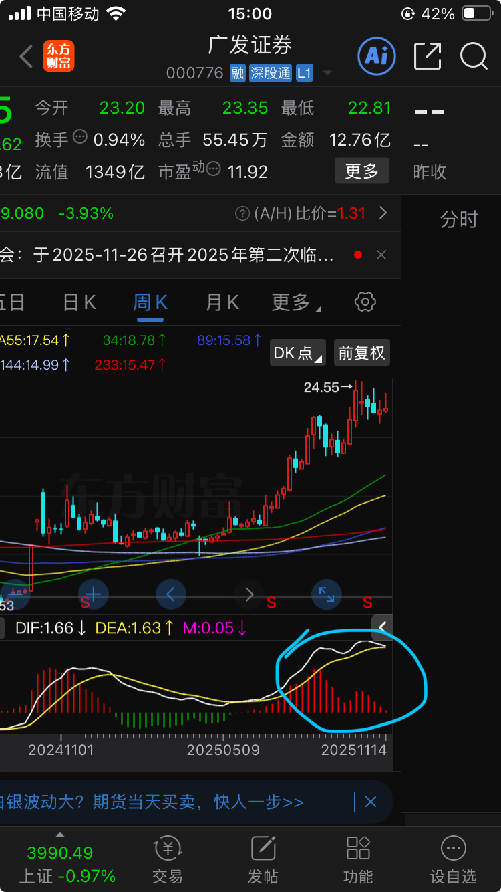The image size is (501, 892).
Task: Tap the stock code 000776
Action: pyautogui.click(x=195, y=73)
